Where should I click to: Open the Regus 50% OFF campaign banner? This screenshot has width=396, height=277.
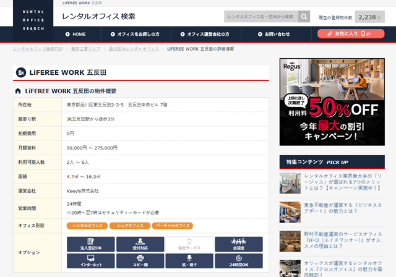click(x=332, y=105)
